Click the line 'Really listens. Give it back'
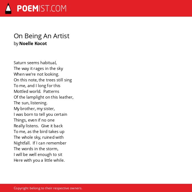The image size is (192, 192). point(38,126)
